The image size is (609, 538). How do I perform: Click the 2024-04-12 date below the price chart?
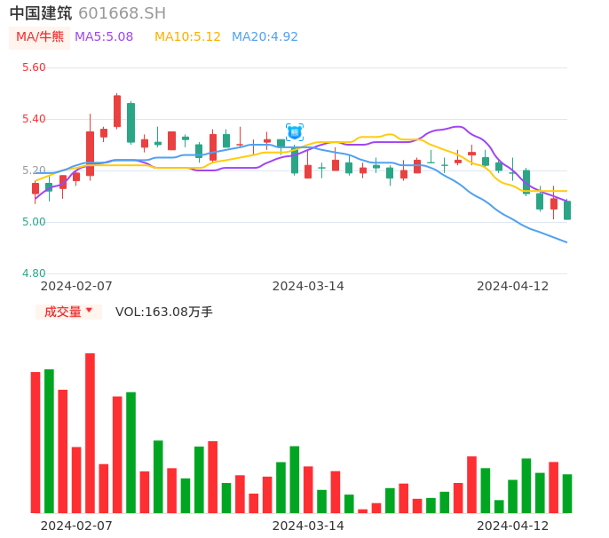[513, 286]
